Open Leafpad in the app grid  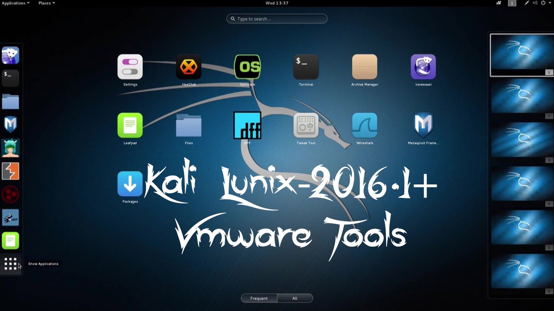pyautogui.click(x=130, y=128)
